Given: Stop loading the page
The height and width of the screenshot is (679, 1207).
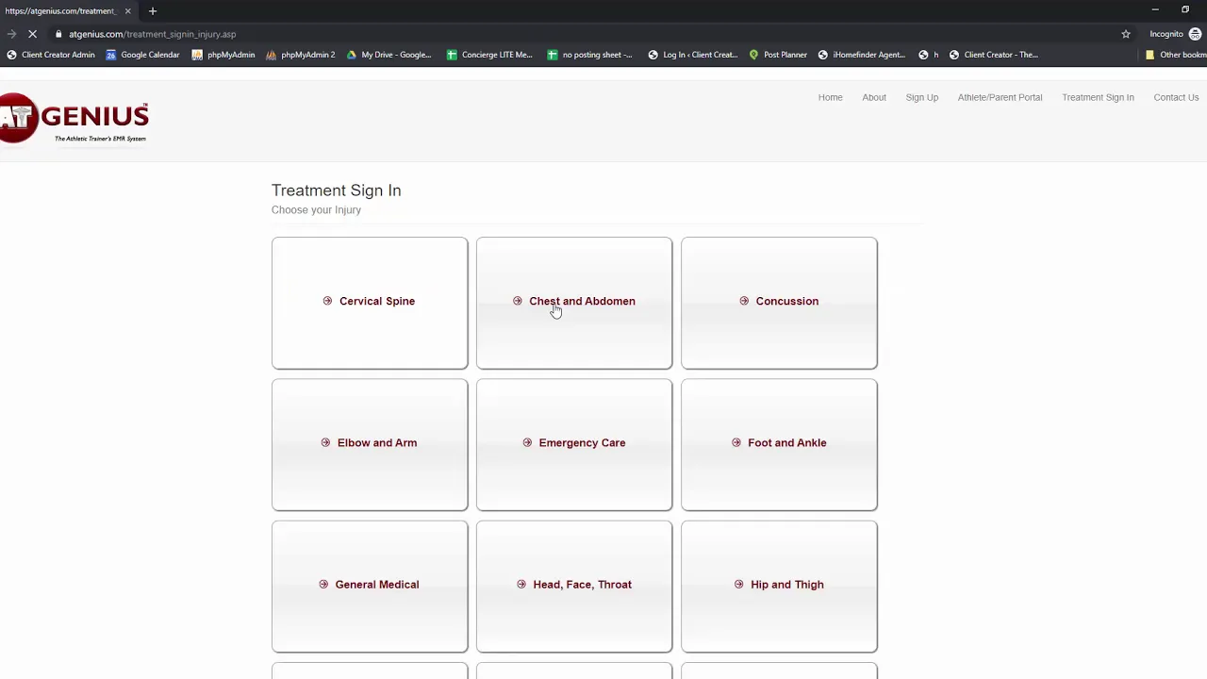Looking at the screenshot, I should 32,34.
